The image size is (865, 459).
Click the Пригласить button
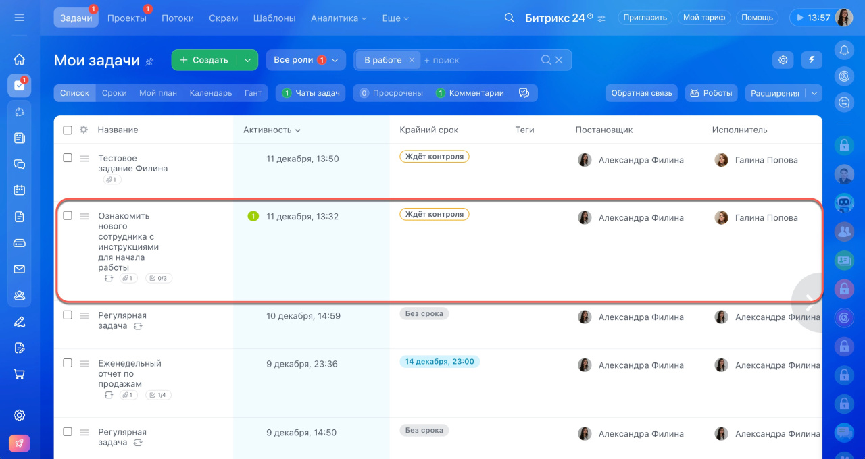coord(645,18)
